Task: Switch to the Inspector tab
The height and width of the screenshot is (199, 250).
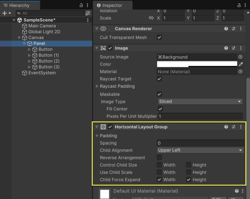Action: click(x=112, y=5)
